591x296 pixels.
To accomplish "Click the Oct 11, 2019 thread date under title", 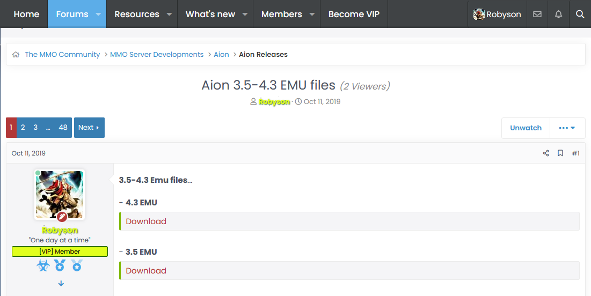I will coord(322,102).
